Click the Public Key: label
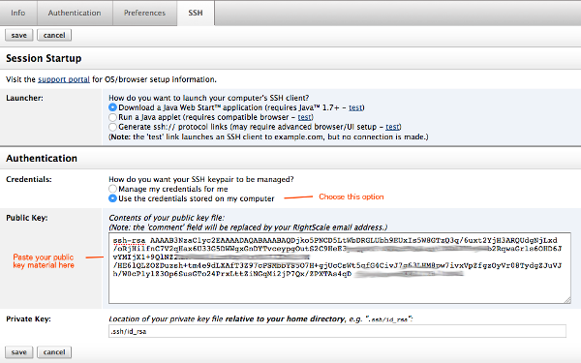The image size is (581, 363). (27, 218)
